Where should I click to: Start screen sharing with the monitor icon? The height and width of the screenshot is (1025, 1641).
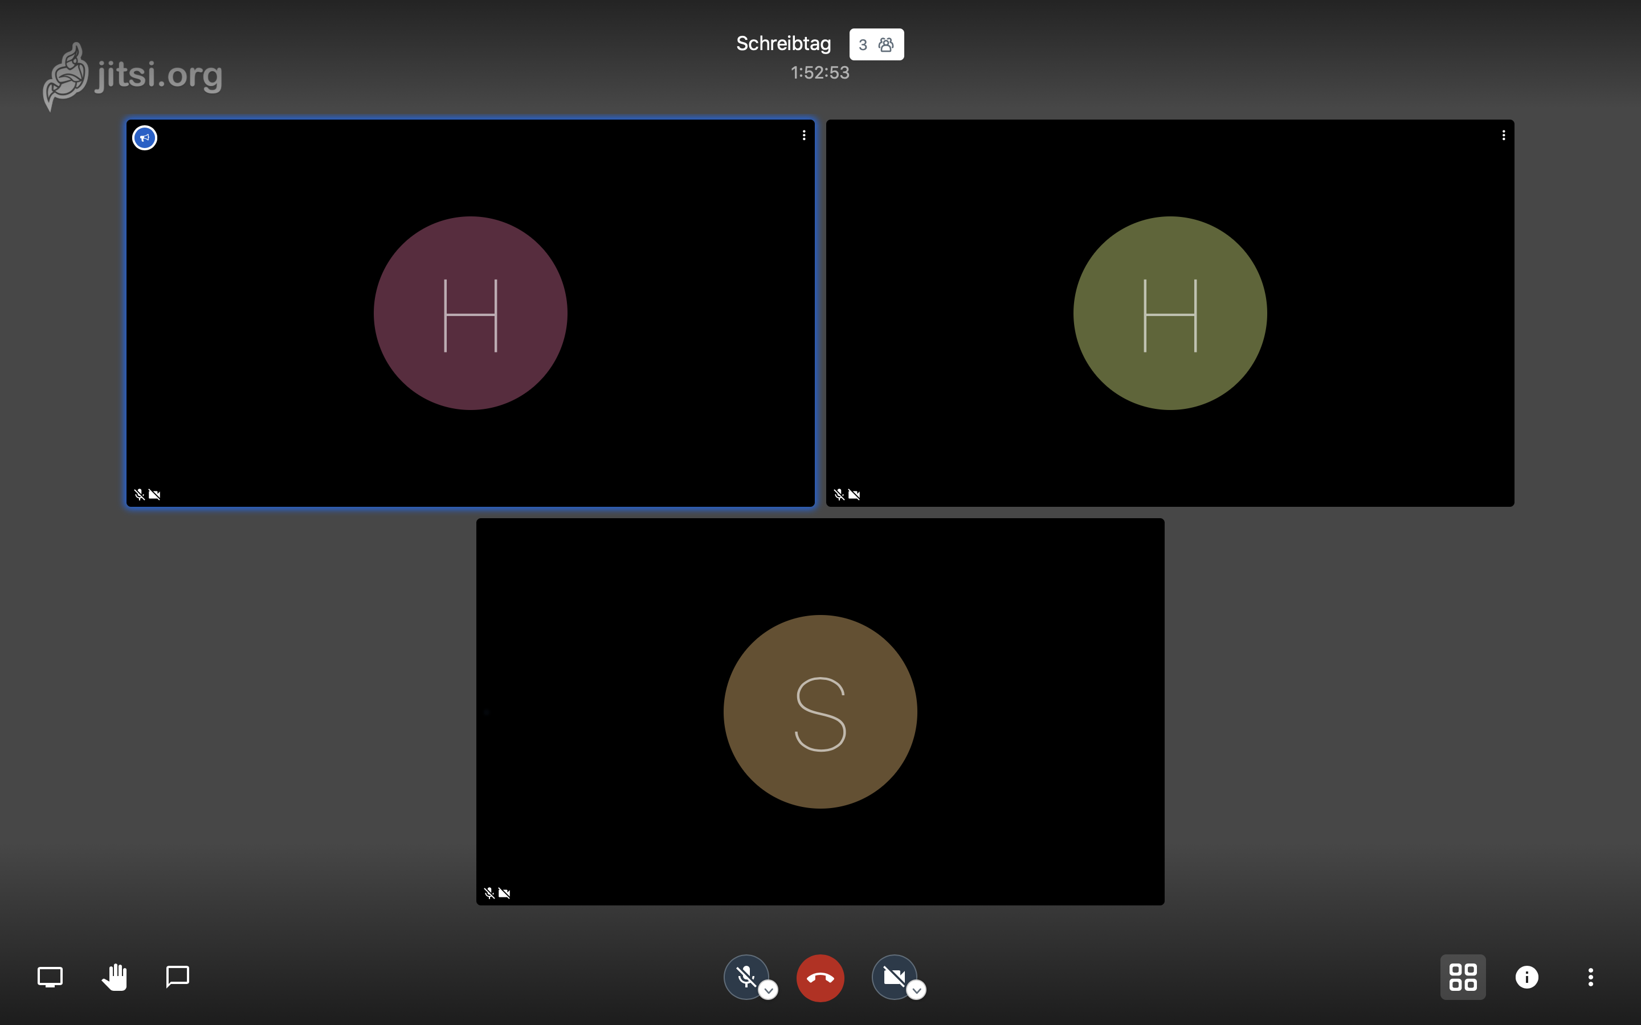pos(50,977)
